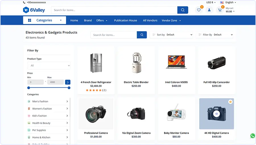The image size is (256, 145).
Task: Click the max price slider handle
Action: click(x=69, y=88)
